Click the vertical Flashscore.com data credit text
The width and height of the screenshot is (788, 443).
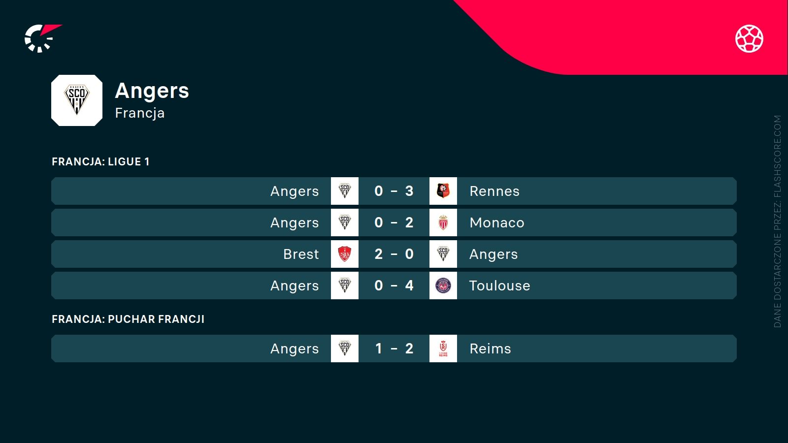777,221
